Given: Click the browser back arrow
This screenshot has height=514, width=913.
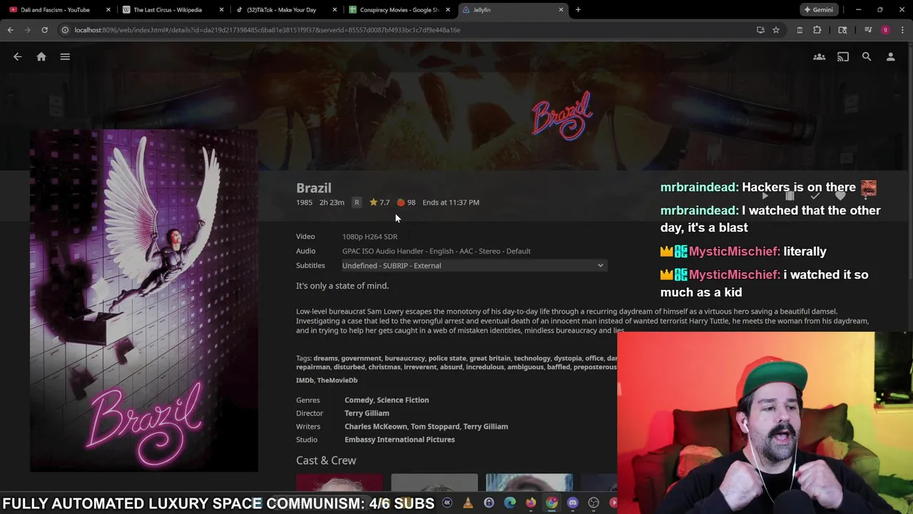Looking at the screenshot, I should [10, 30].
